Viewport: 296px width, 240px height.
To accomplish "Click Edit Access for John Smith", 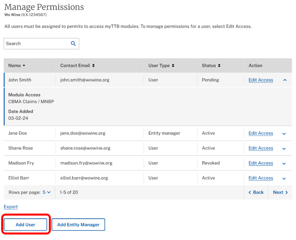I will coord(261,80).
